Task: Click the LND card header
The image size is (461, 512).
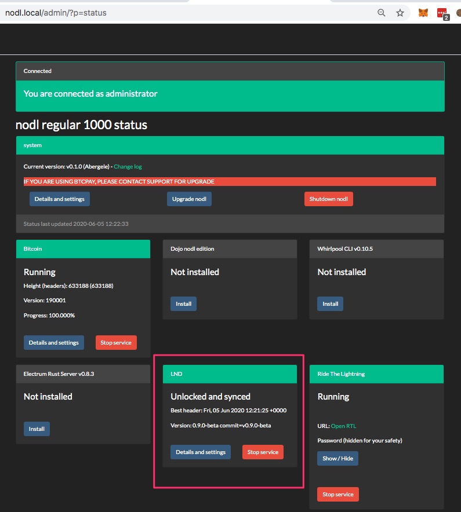Action: 230,374
